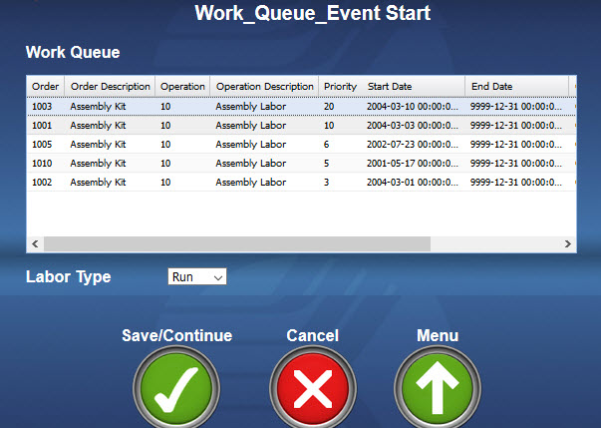Click the Operation Description column header
The height and width of the screenshot is (428, 601).
tap(264, 87)
